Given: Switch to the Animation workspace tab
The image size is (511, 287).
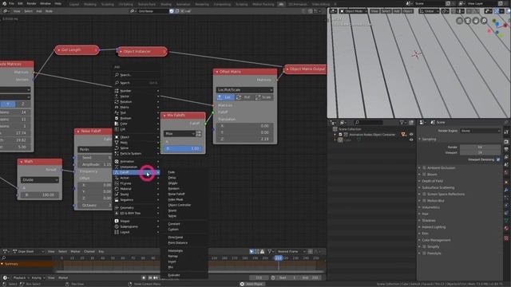Looking at the screenshot, I should [x=183, y=4].
